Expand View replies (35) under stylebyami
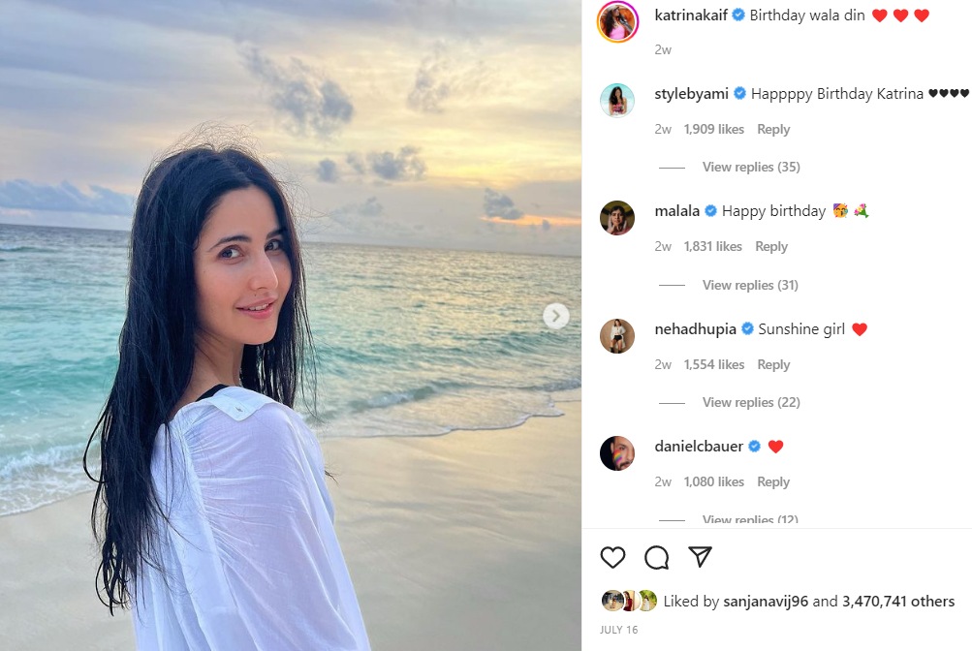This screenshot has width=972, height=651. (x=751, y=168)
